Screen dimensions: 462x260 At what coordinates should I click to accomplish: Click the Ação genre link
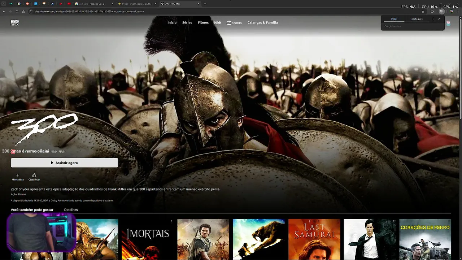point(14,194)
